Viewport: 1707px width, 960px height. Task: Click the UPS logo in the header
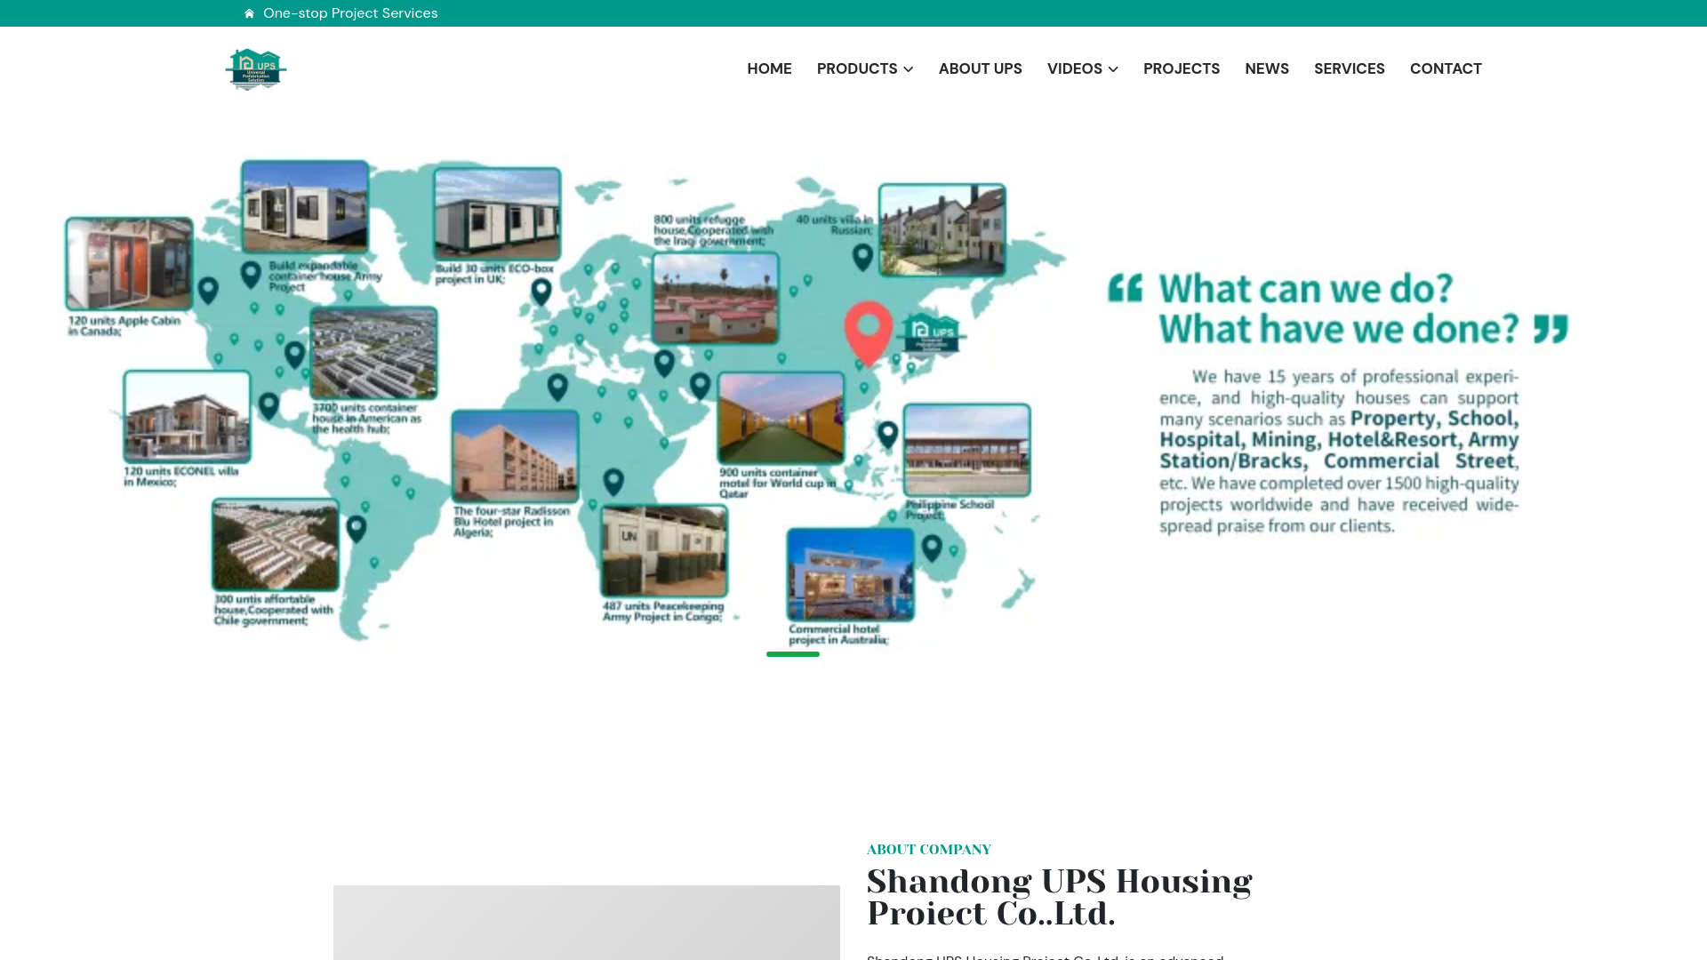(x=256, y=69)
